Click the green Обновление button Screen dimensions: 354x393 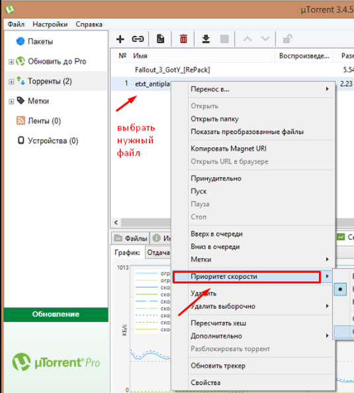point(56,315)
